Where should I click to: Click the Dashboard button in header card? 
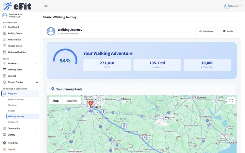207,31
